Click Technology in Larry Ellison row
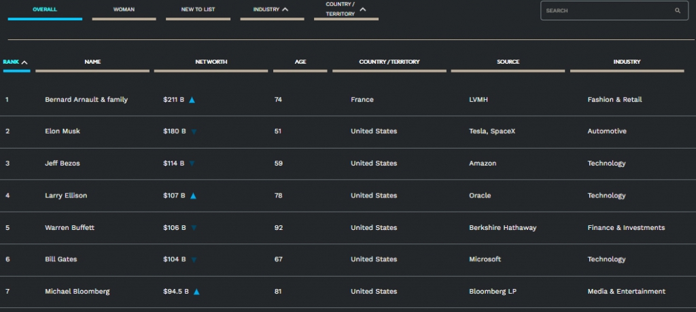Image resolution: width=696 pixels, height=312 pixels. pyautogui.click(x=607, y=196)
